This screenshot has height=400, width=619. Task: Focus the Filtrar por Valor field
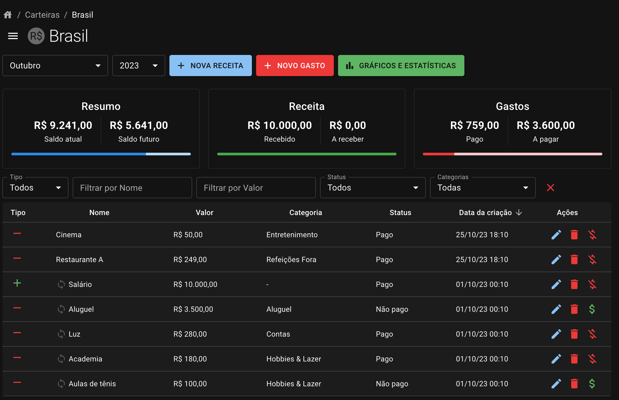pyautogui.click(x=256, y=188)
